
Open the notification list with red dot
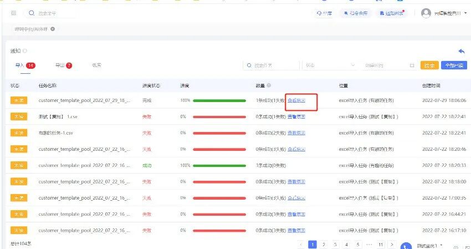[392, 13]
